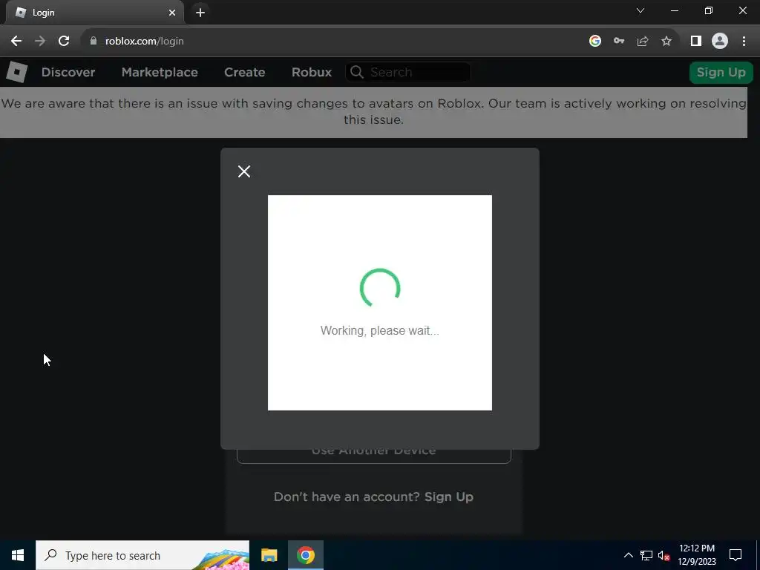Click the Sign Up link below login
The height and width of the screenshot is (570, 760).
coord(449,497)
